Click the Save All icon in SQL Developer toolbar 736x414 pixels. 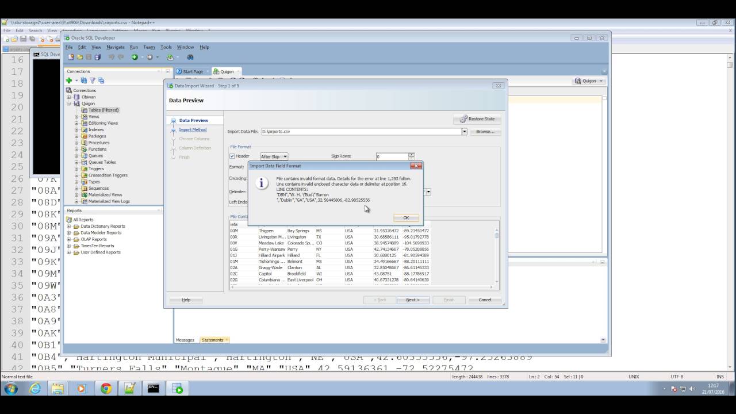point(98,57)
